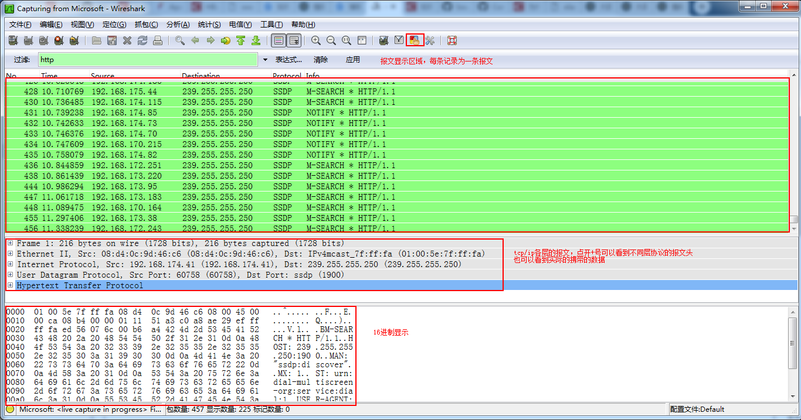Apply the filter with 应用 button
The width and height of the screenshot is (801, 420).
pos(353,59)
